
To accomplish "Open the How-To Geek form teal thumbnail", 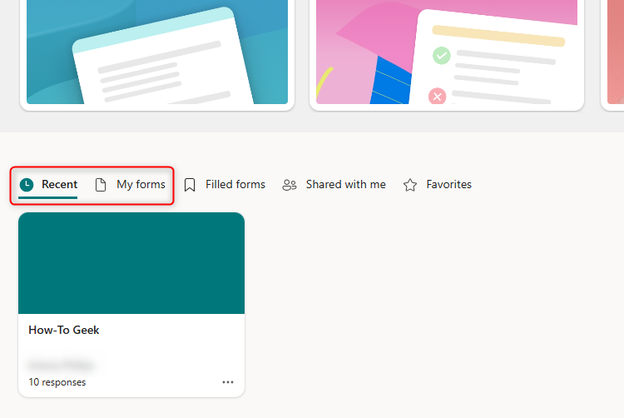I will click(x=131, y=263).
